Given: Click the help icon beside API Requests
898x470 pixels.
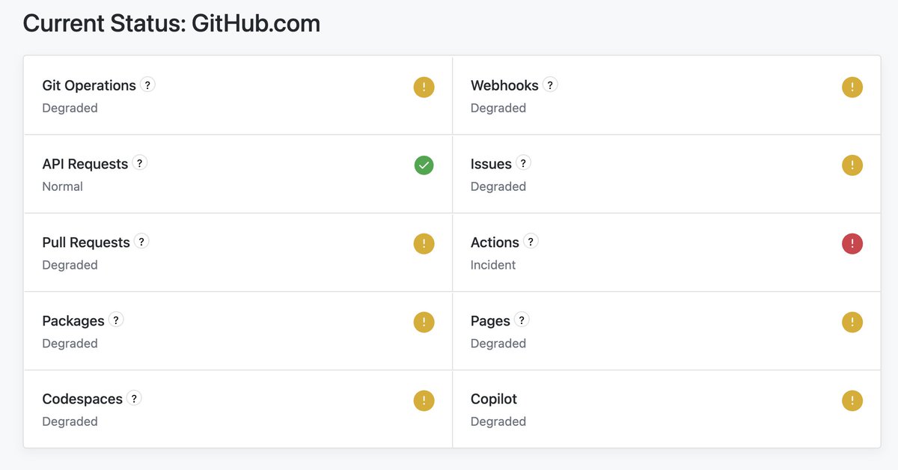Looking at the screenshot, I should point(140,162).
